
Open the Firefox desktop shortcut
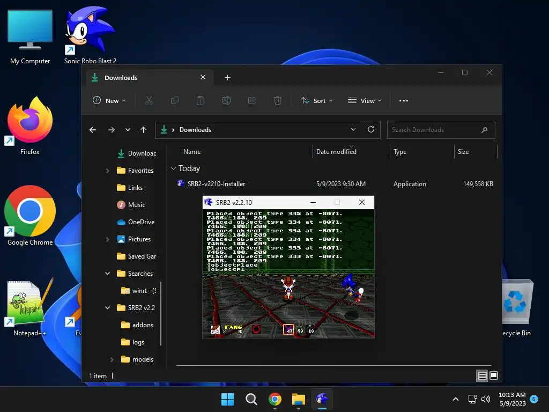coord(30,126)
